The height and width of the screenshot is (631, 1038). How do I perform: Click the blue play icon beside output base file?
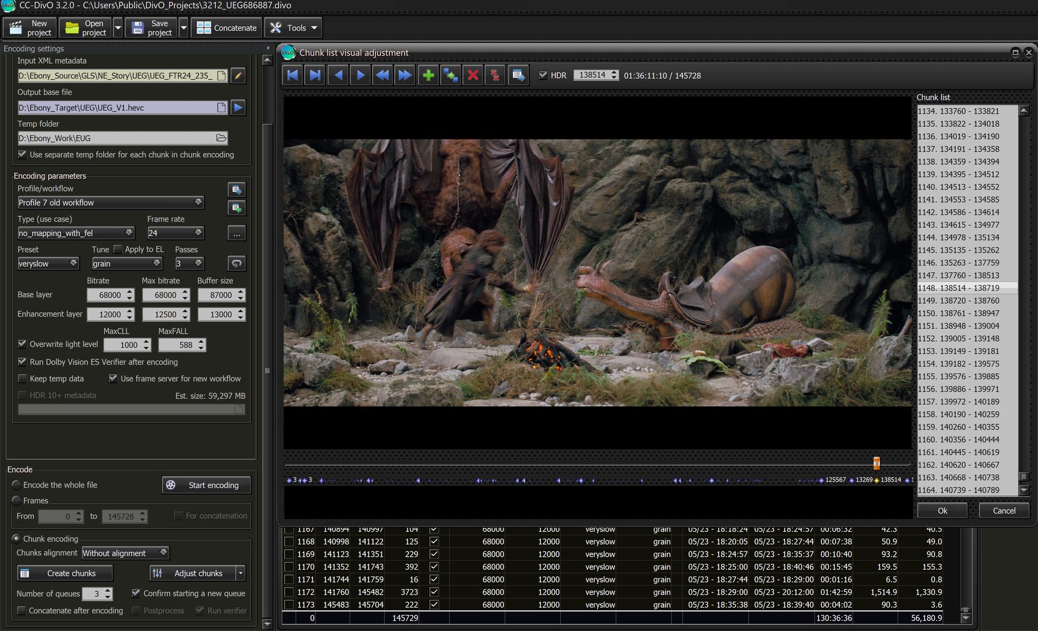tap(237, 108)
